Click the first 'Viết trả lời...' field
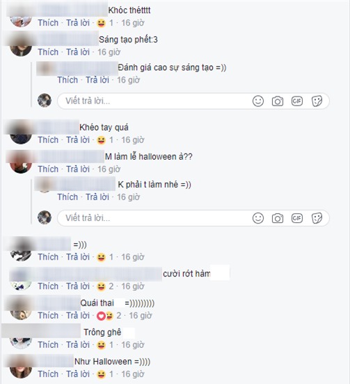 click(154, 101)
